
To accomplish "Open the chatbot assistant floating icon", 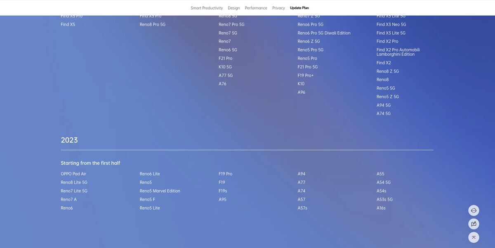I will [474, 210].
